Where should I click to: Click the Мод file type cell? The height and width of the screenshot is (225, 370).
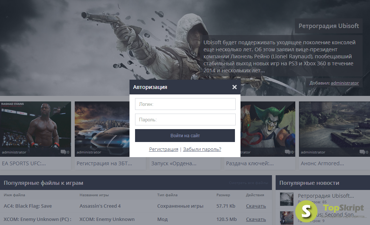(x=162, y=219)
